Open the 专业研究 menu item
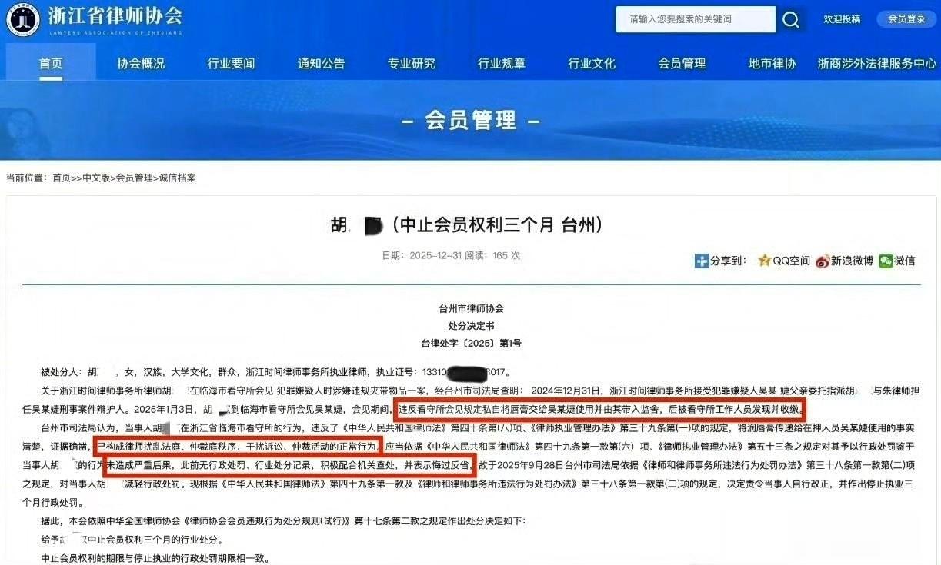Image resolution: width=941 pixels, height=565 pixels. tap(411, 64)
